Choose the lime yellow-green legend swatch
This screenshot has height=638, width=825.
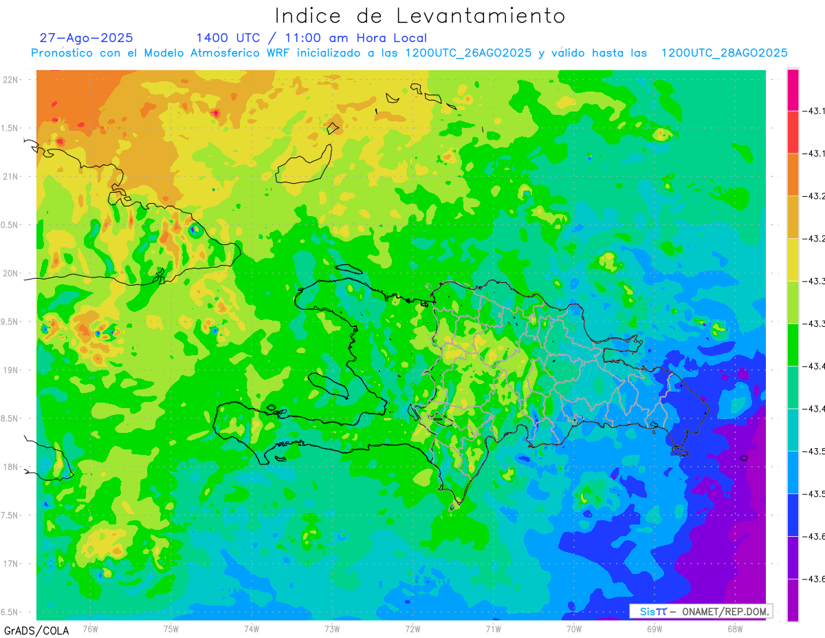click(x=793, y=302)
